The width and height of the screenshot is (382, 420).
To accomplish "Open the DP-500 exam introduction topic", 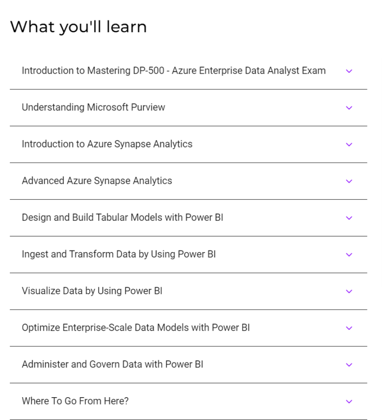I will 173,71.
